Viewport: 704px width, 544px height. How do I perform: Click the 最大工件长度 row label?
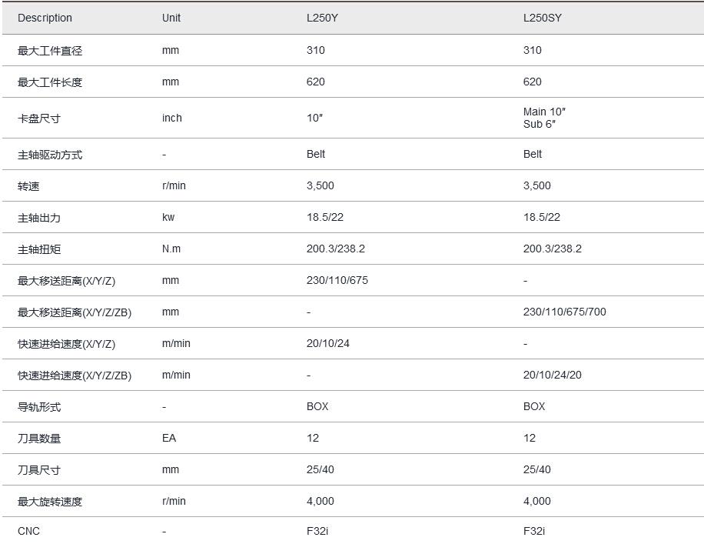click(50, 82)
